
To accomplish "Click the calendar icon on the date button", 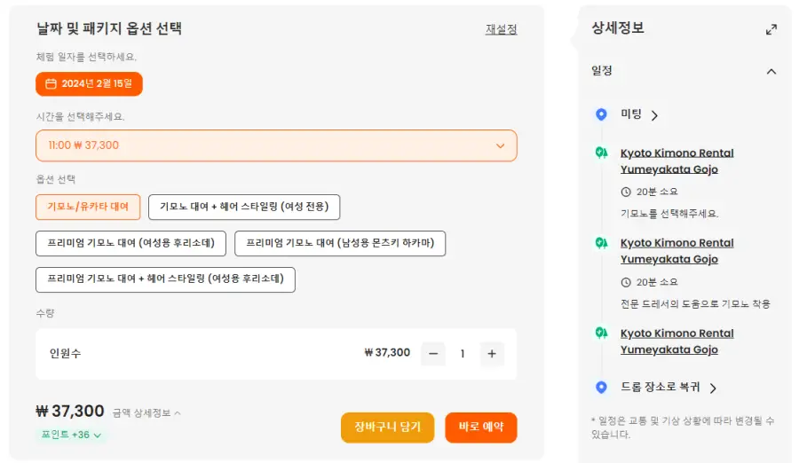I will (51, 83).
